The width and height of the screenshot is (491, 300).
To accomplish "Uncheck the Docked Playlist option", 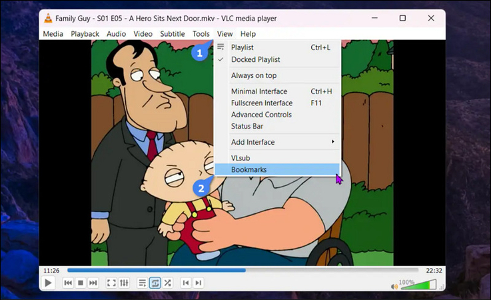I will (277, 59).
